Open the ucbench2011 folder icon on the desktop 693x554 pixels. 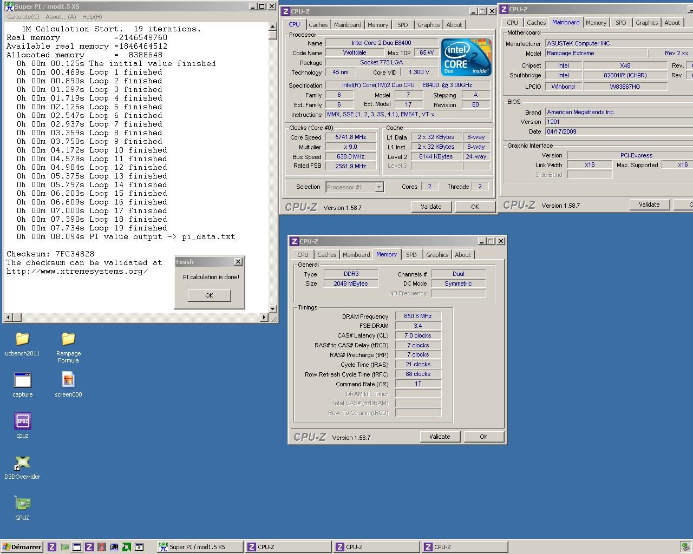(22, 339)
